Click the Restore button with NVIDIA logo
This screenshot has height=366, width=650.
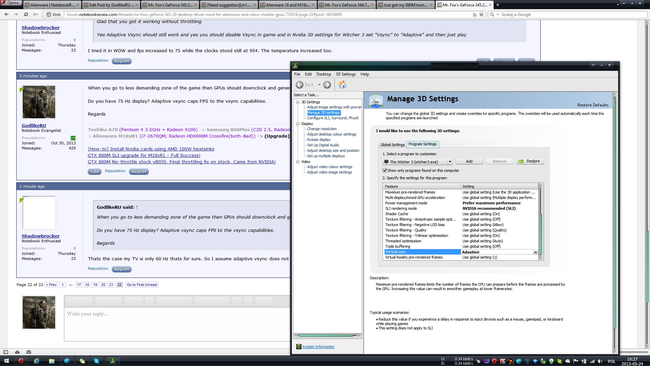530,161
